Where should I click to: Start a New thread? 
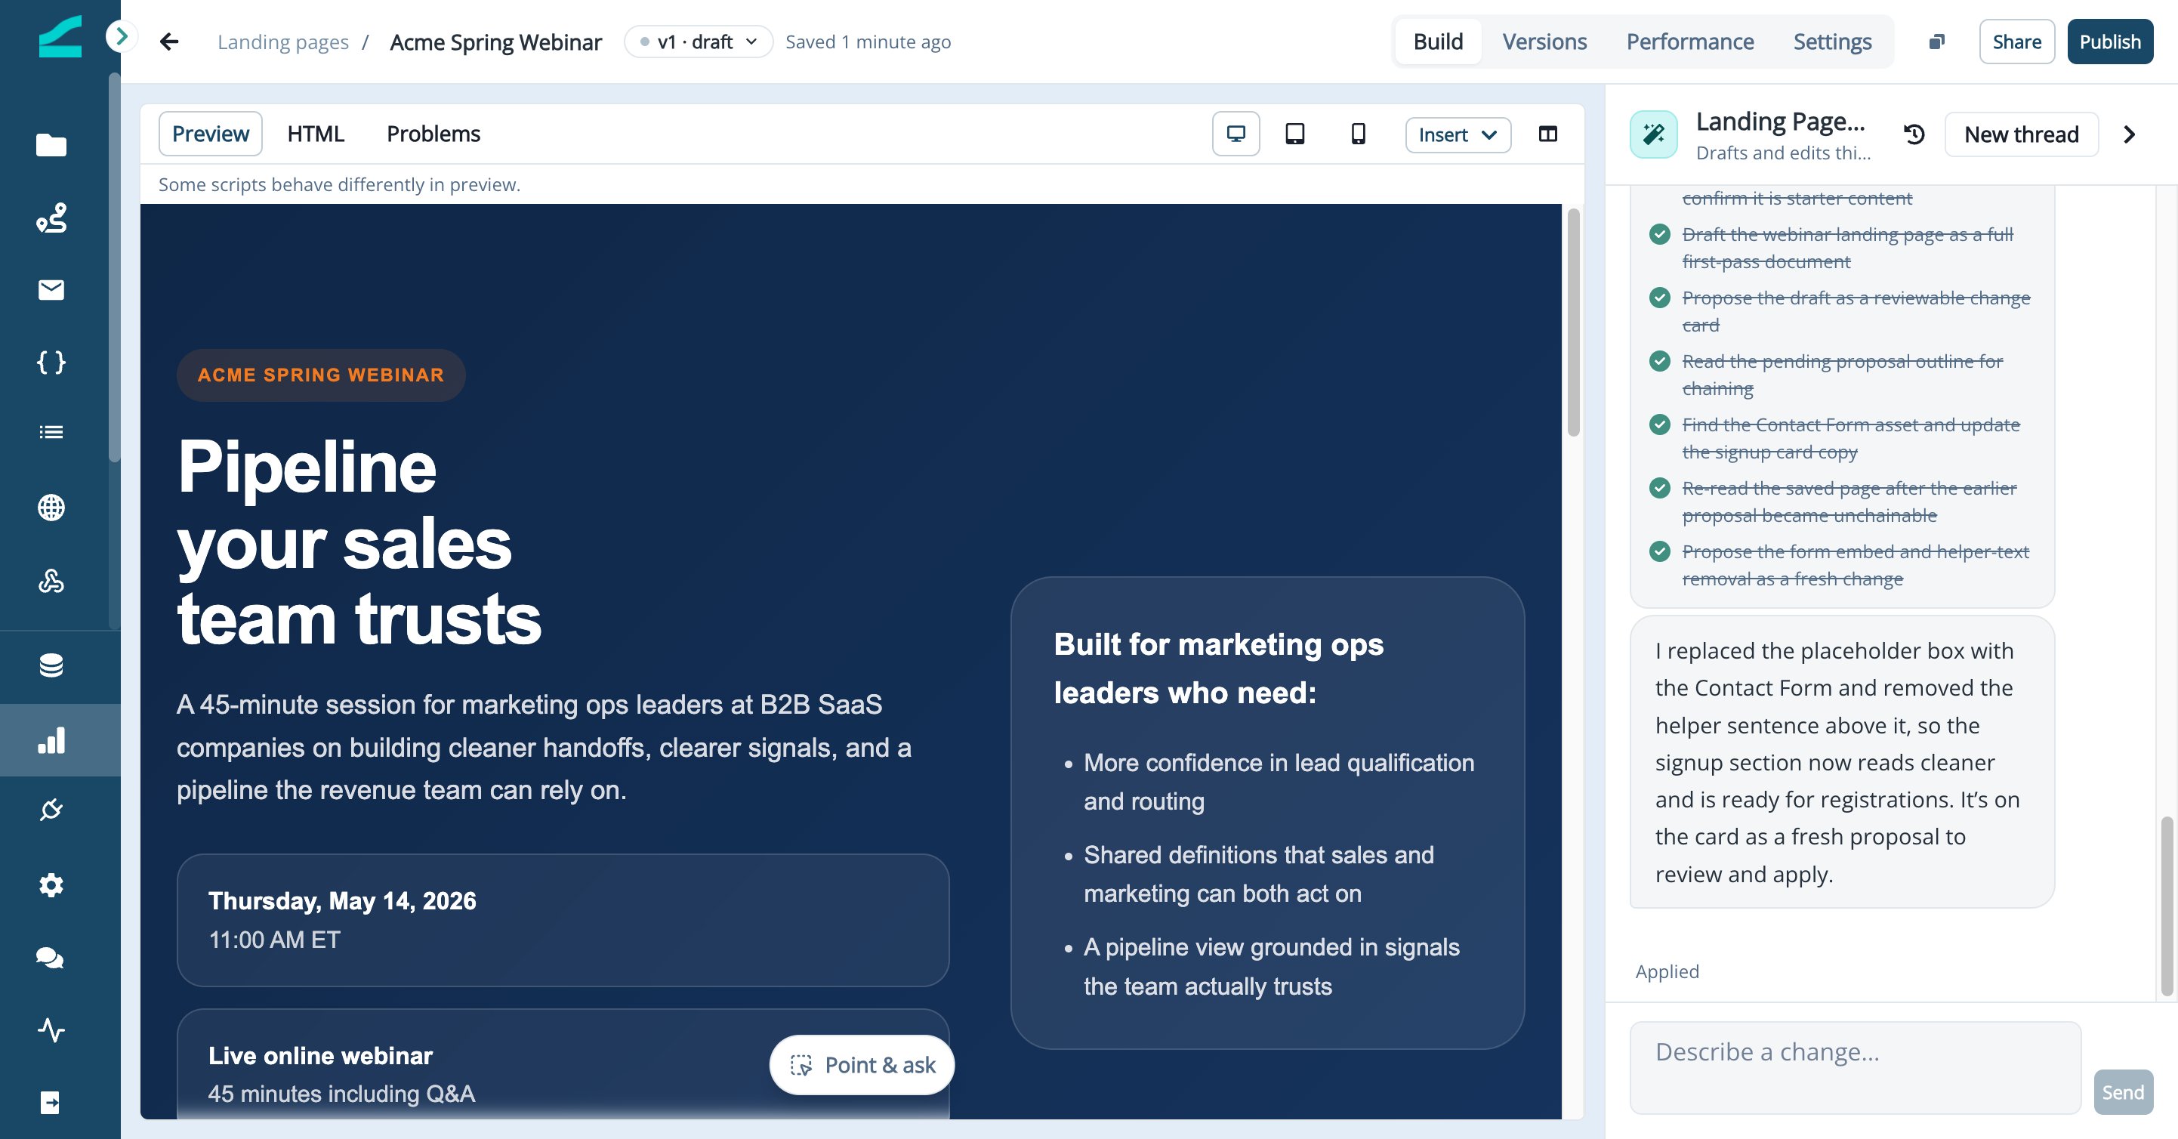point(2021,134)
